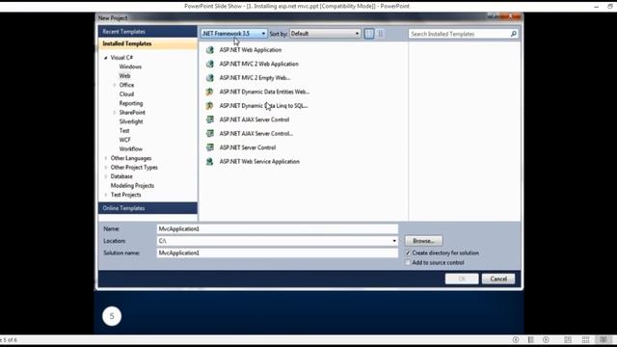Open the Location path dropdown
This screenshot has height=347, width=617.
[x=394, y=241]
